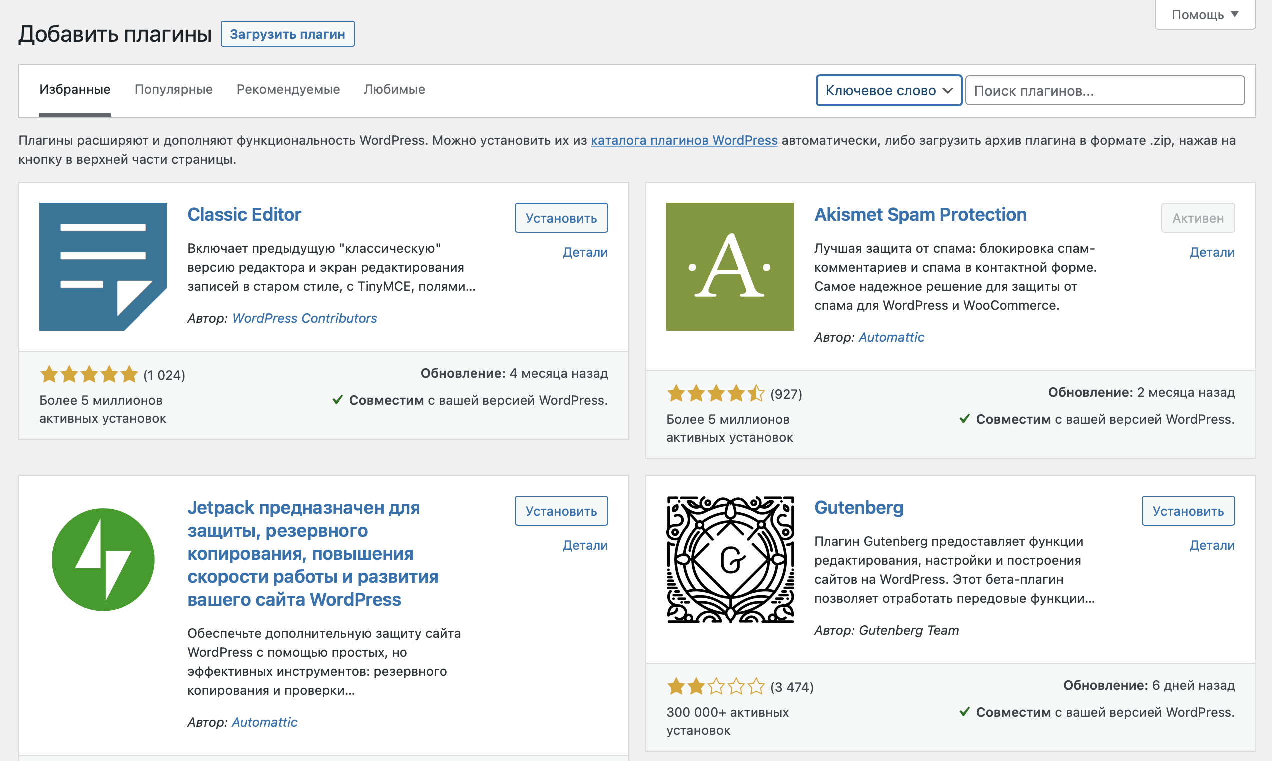
Task: Open the Automattic author link under Akismet
Action: point(891,337)
